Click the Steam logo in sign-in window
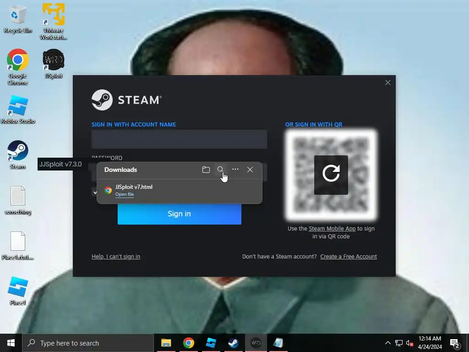This screenshot has width=469, height=352. click(x=126, y=100)
